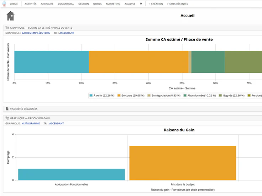Click the Accueil house icon
Viewport: 262px width, 196px height.
[x=11, y=16]
